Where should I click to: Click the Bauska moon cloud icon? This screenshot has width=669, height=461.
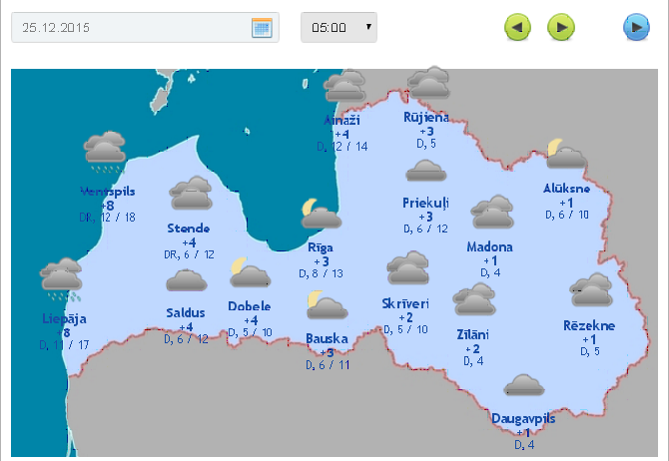pos(326,305)
